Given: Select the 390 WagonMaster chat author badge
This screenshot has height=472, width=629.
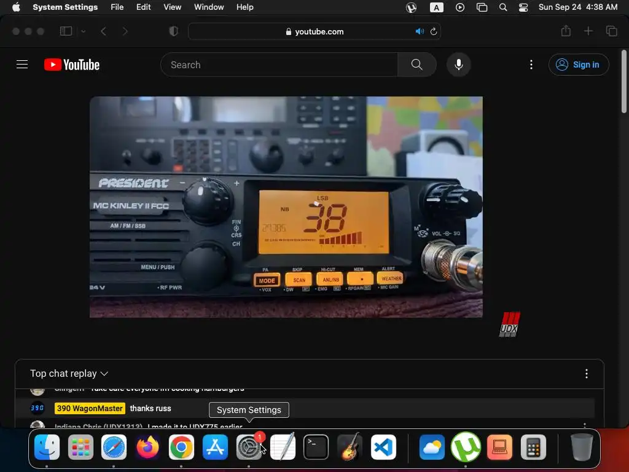Looking at the screenshot, I should click(x=90, y=408).
